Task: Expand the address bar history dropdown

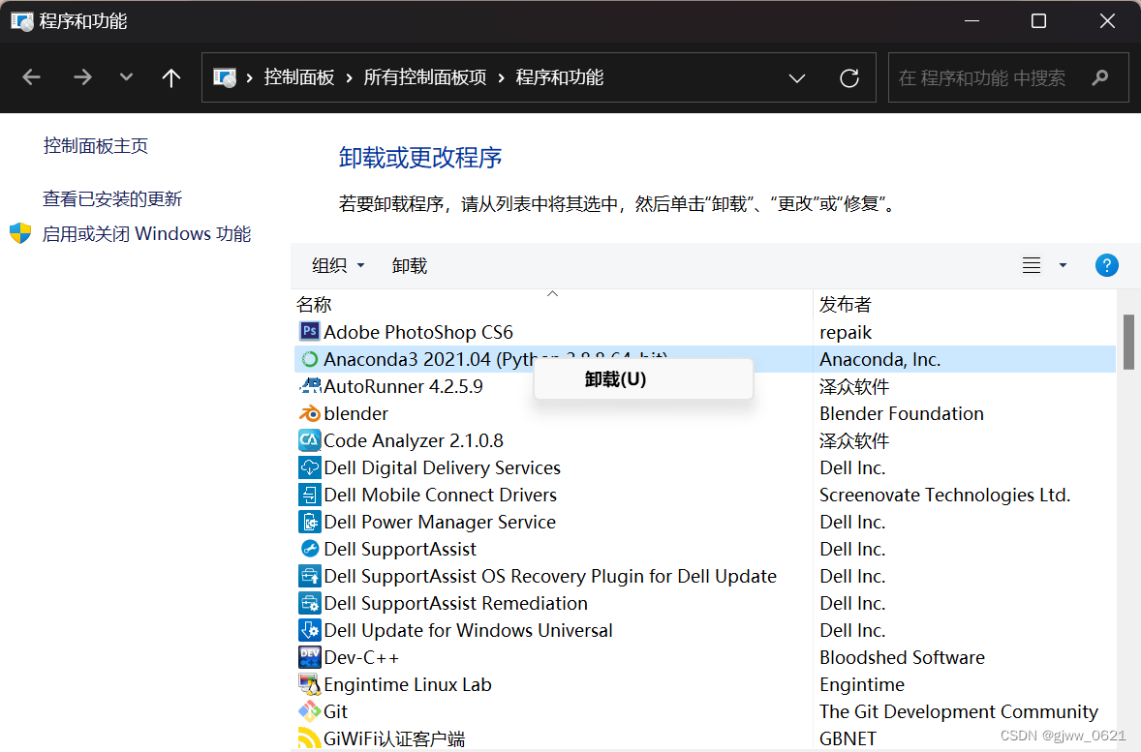Action: (x=797, y=77)
